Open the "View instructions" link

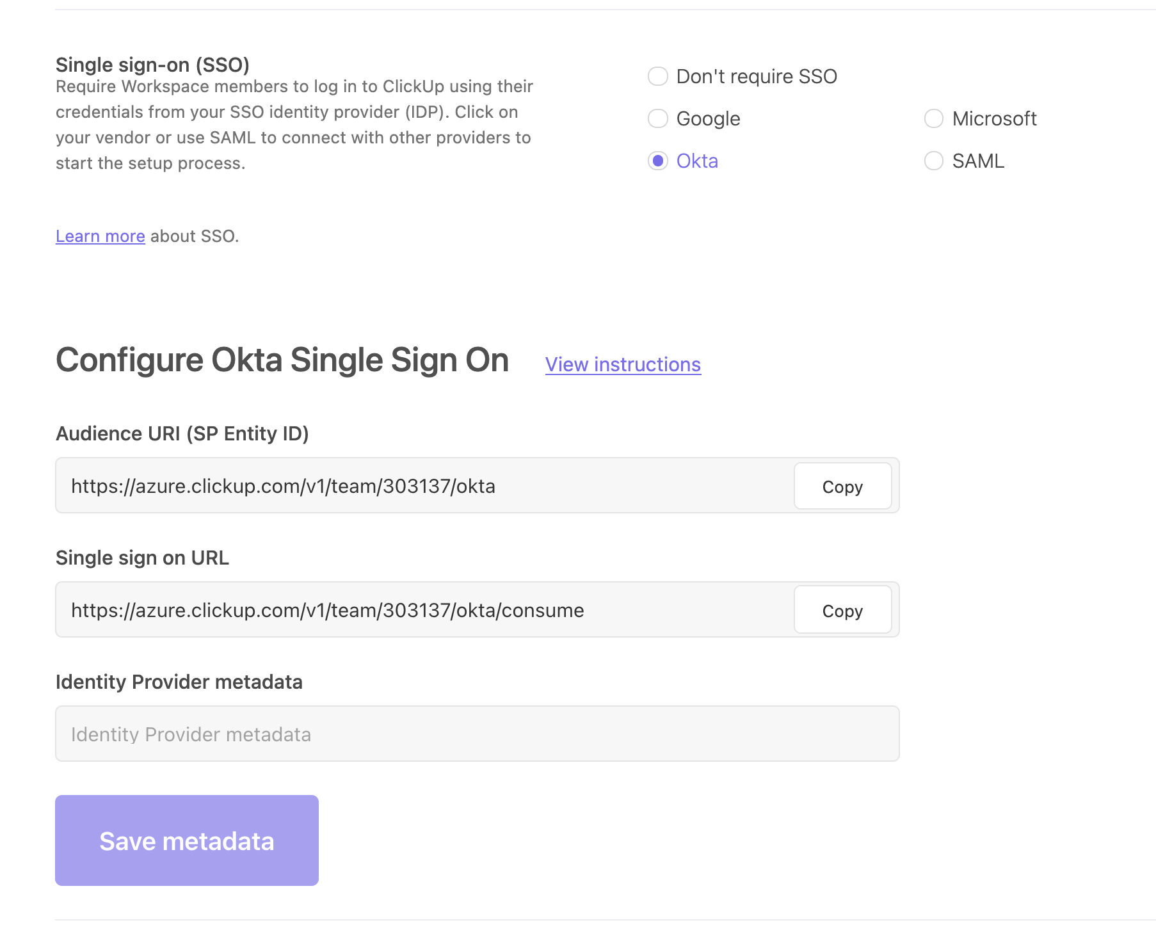click(x=623, y=364)
